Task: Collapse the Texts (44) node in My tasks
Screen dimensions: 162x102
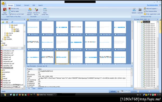Action: [137, 22]
